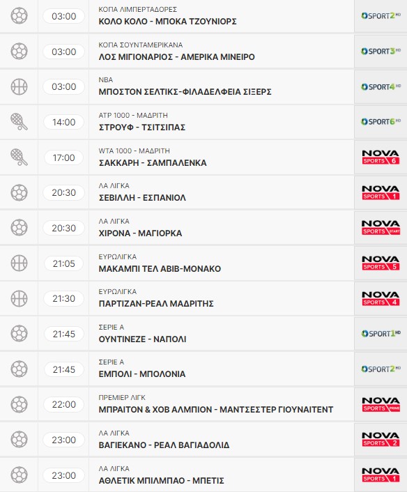This screenshot has width=407, height=492.
Task: Click the Nova Sports 6 channel logo
Action: click(381, 157)
